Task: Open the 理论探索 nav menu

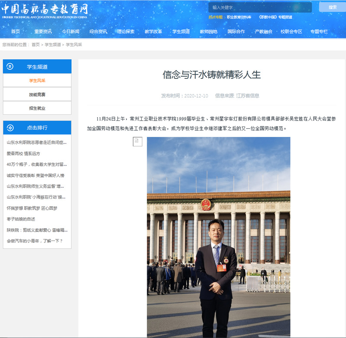Action: [x=126, y=32]
